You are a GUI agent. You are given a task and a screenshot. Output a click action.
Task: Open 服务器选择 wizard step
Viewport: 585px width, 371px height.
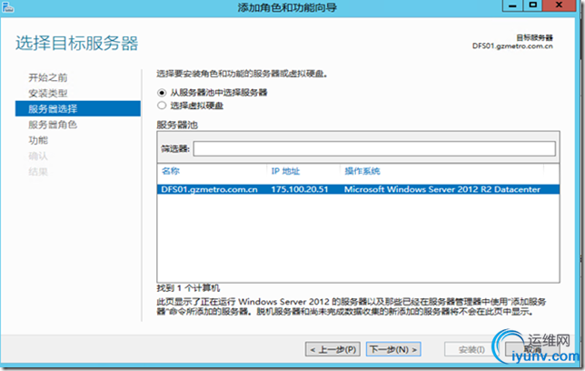click(78, 109)
